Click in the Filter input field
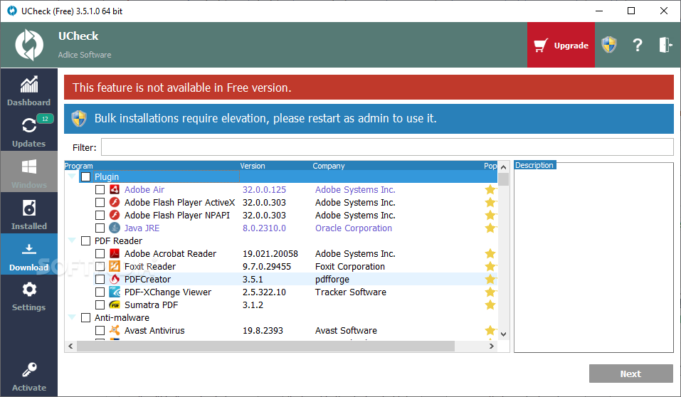 [387, 147]
